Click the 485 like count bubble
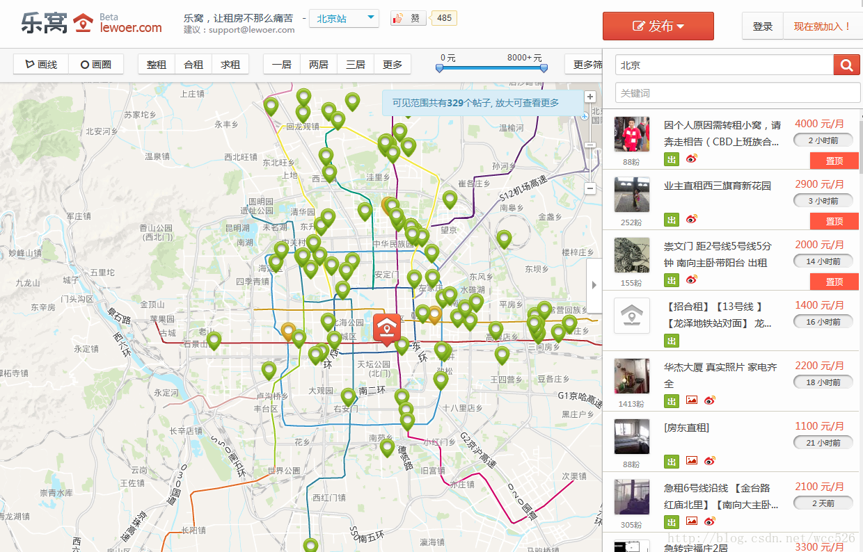Screen dimensions: 863x552 (x=444, y=18)
